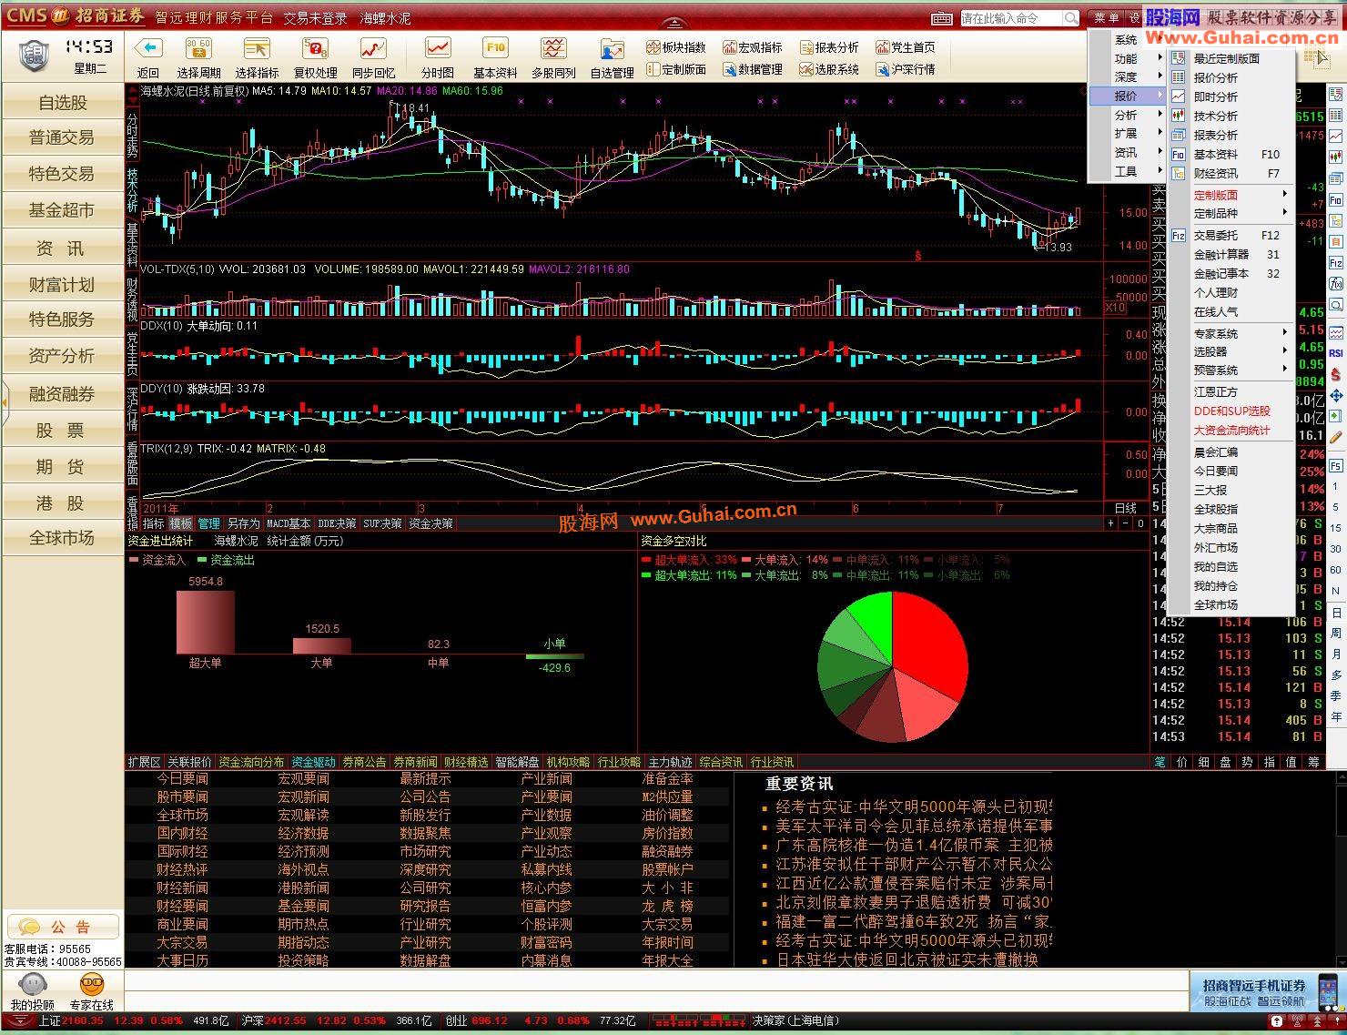Expand the 深度 submenu
The width and height of the screenshot is (1347, 1035).
1128,77
